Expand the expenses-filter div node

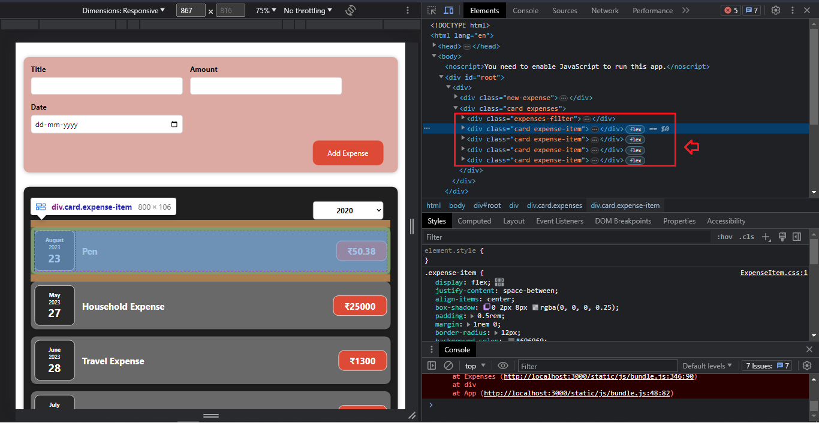(x=463, y=118)
